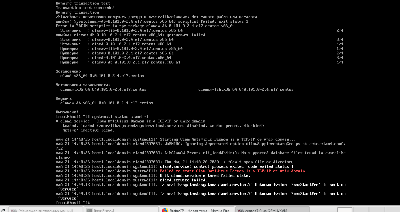Image resolution: width=400 pixels, height=212 pixels.
Task: Click the clamd.service failed. log line
Action: [x=183, y=180]
